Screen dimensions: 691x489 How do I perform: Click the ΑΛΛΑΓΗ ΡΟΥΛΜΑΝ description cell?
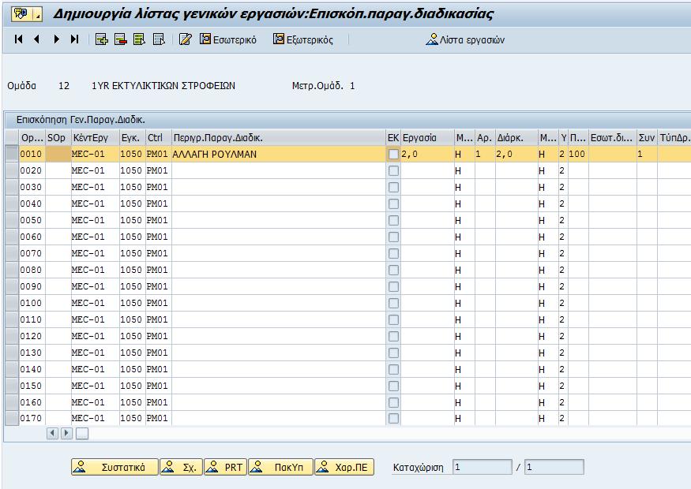point(279,154)
